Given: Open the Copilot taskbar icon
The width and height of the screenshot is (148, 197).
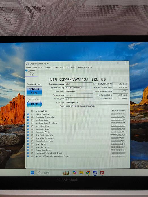Looking at the screenshot, I should click(75, 173).
